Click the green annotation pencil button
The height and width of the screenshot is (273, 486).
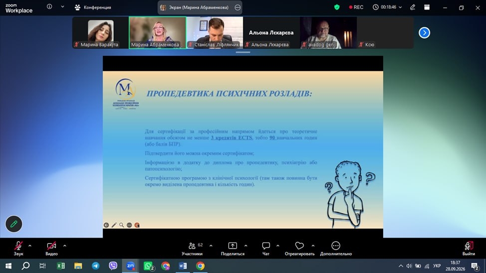pyautogui.click(x=13, y=224)
